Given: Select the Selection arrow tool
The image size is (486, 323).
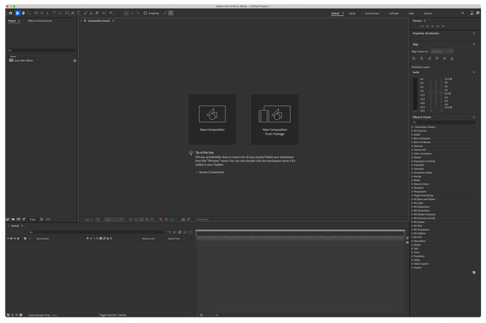Looking at the screenshot, I should point(17,13).
